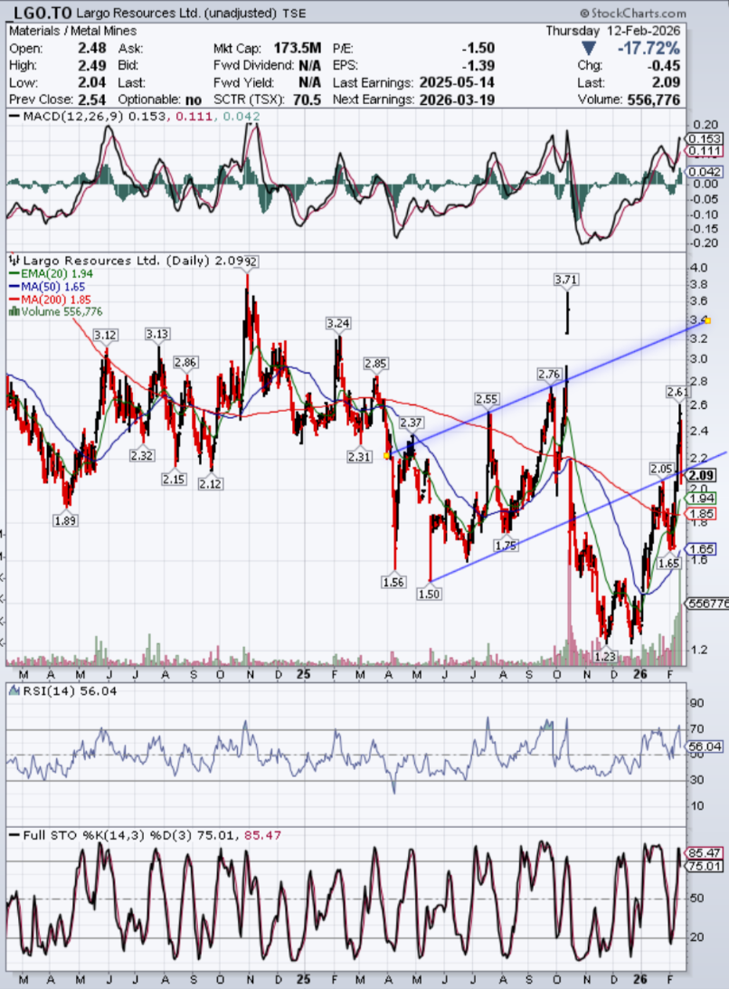Select the Materials / Metal Mines sector text
Viewport: 729px width, 989px height.
coord(72,31)
